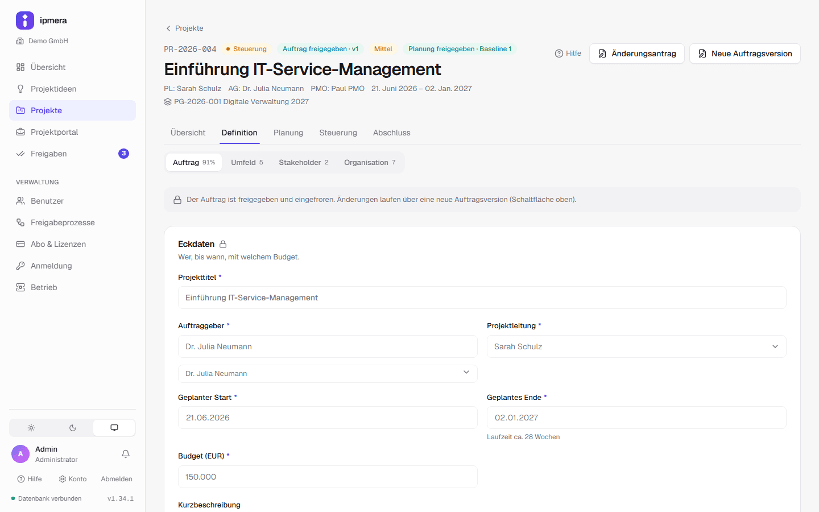819x512 pixels.
Task: Go back via Projekte chevron link
Action: pyautogui.click(x=184, y=28)
